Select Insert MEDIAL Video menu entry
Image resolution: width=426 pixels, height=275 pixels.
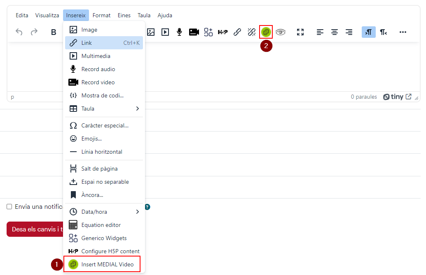[102, 264]
